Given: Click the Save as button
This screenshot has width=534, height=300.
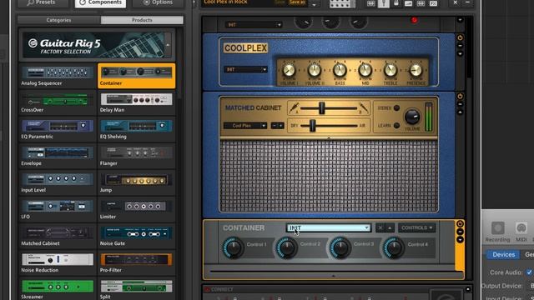Looking at the screenshot, I should pos(297,2).
